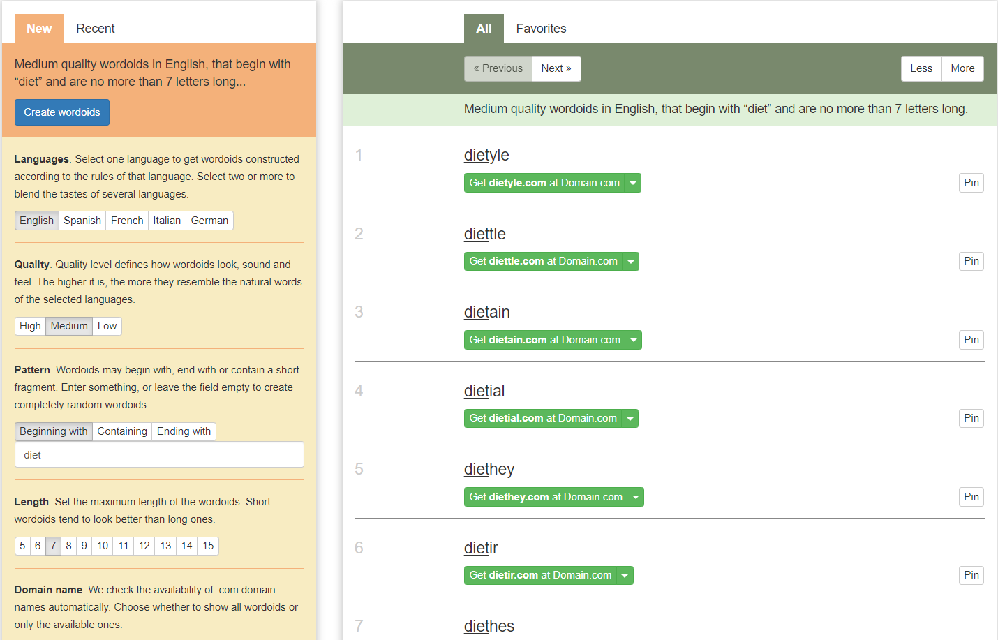
Task: Show More results per page
Action: pos(962,68)
